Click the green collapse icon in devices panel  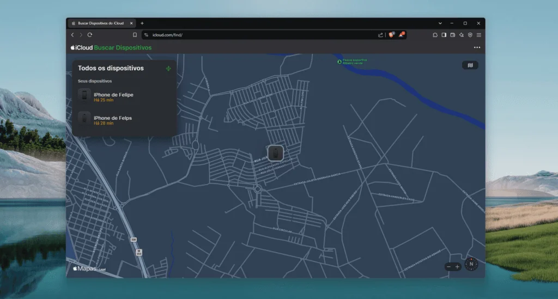pyautogui.click(x=168, y=69)
